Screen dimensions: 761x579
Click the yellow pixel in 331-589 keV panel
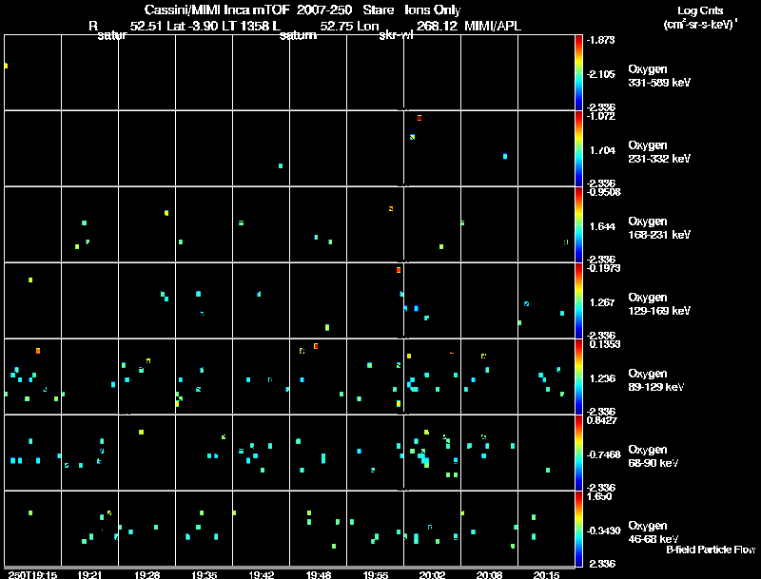[x=6, y=66]
